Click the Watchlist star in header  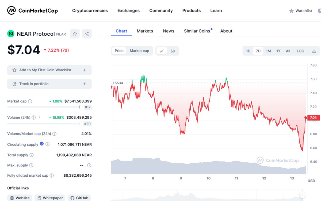(292, 11)
